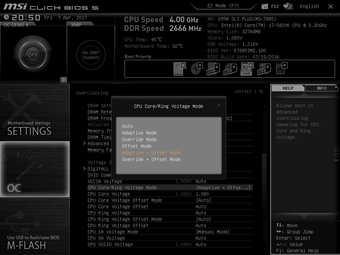Select the DRAM Sett... row
Viewport: 340px width, 255px height.
(100, 106)
